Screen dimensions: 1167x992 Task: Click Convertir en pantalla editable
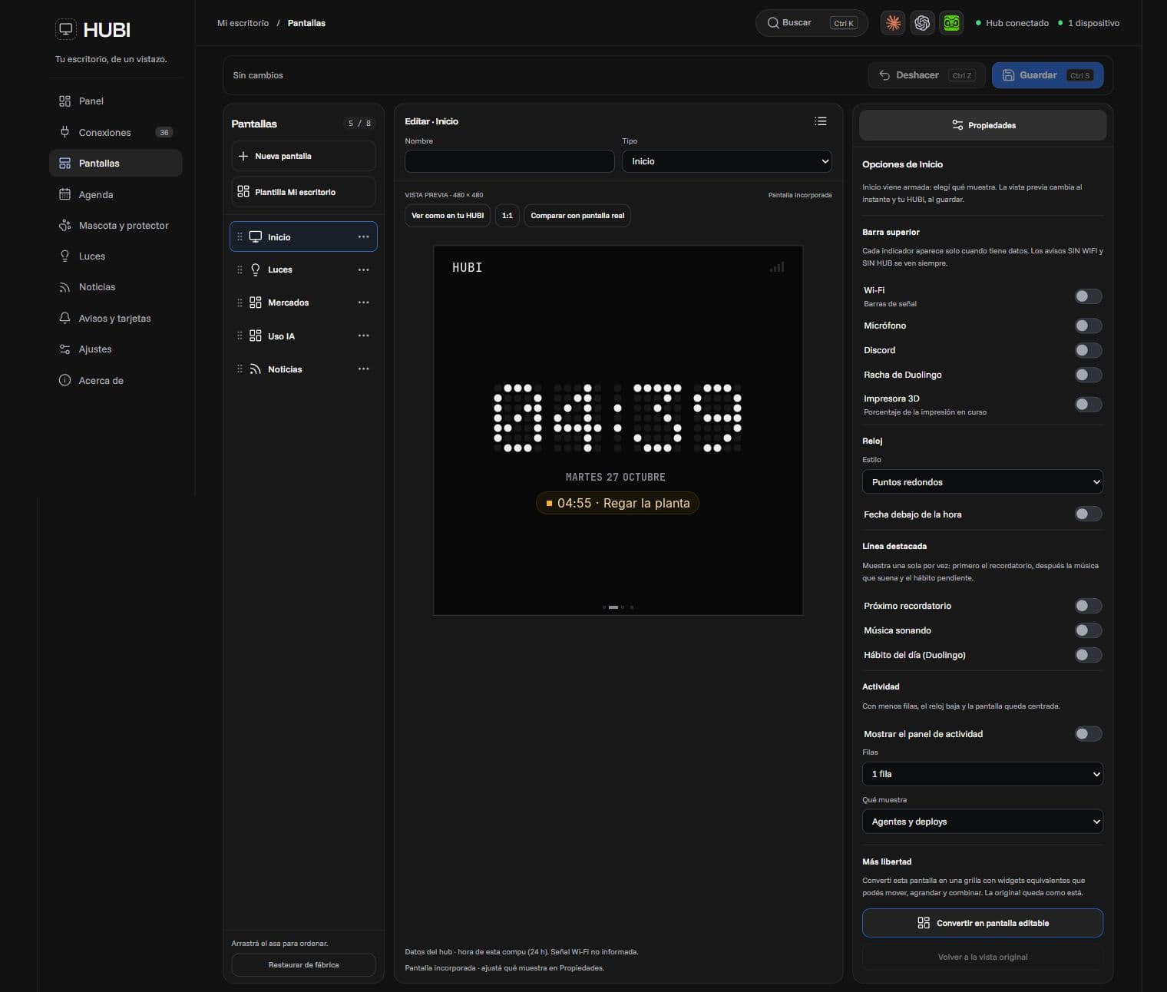983,923
